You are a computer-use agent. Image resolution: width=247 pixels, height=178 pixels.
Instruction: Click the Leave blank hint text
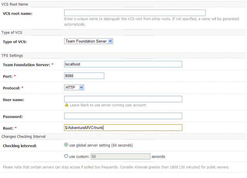108,105
